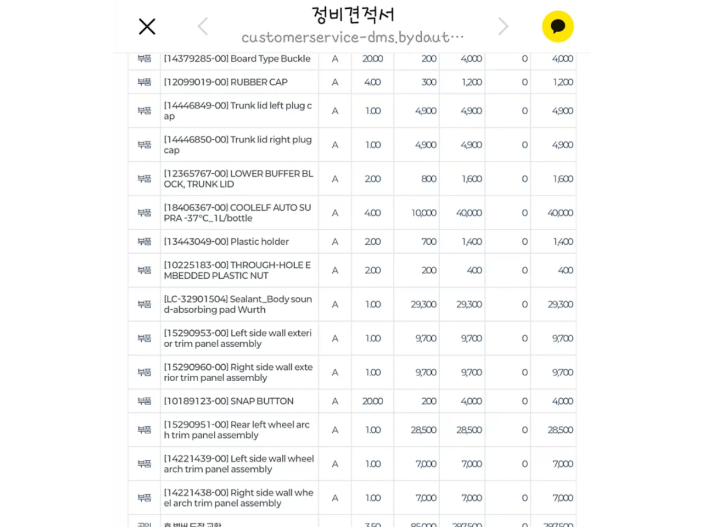Close the page with the X icon
The image size is (703, 527).
[146, 26]
